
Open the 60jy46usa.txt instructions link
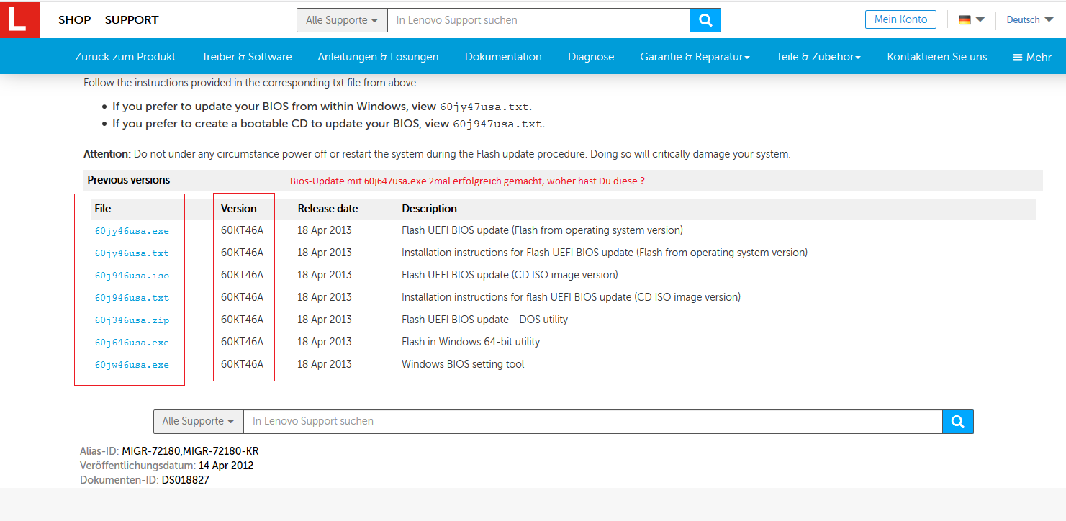[132, 253]
